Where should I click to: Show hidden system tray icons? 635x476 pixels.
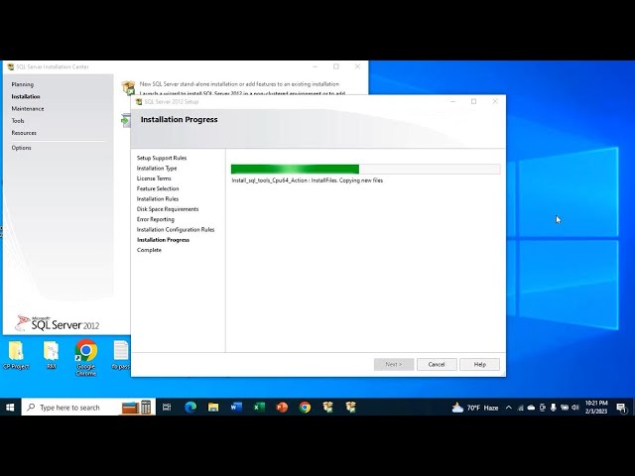pyautogui.click(x=509, y=408)
